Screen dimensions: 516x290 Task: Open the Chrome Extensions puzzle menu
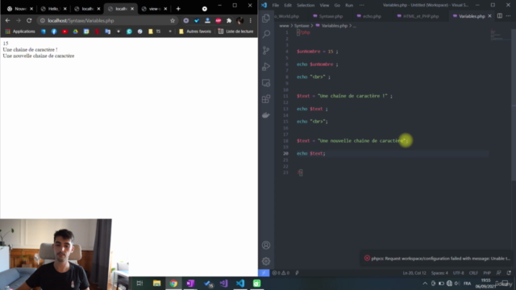(229, 20)
